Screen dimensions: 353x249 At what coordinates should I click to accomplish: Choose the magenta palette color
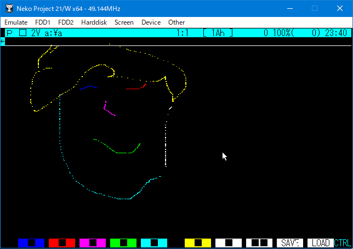click(x=93, y=242)
